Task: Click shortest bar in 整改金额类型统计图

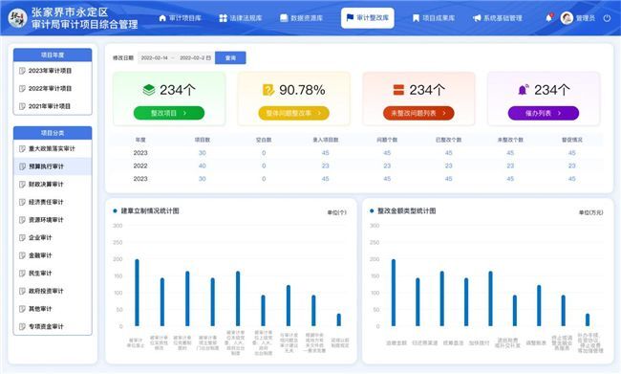Action: [x=588, y=319]
